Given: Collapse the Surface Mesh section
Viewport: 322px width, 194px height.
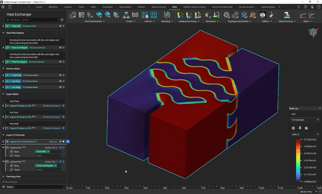Looking at the screenshot, I should coord(3,69).
